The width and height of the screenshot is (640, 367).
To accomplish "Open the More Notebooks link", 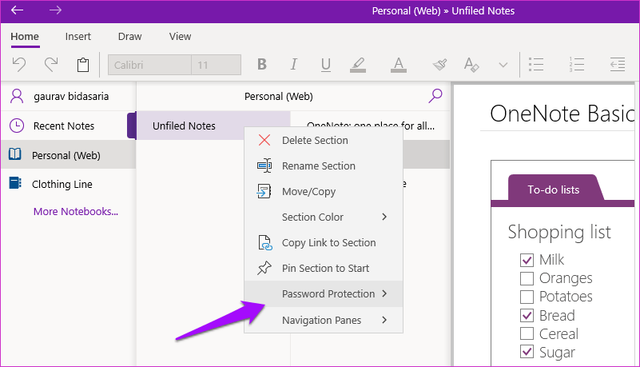I will point(76,211).
